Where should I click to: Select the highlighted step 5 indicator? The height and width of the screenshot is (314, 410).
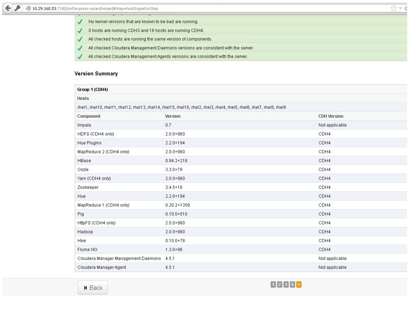pos(299,284)
